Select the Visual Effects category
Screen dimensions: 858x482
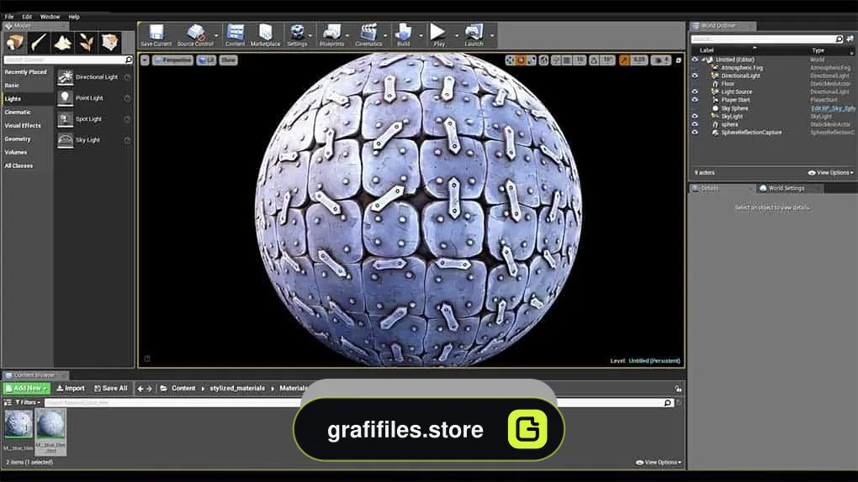[x=23, y=126]
